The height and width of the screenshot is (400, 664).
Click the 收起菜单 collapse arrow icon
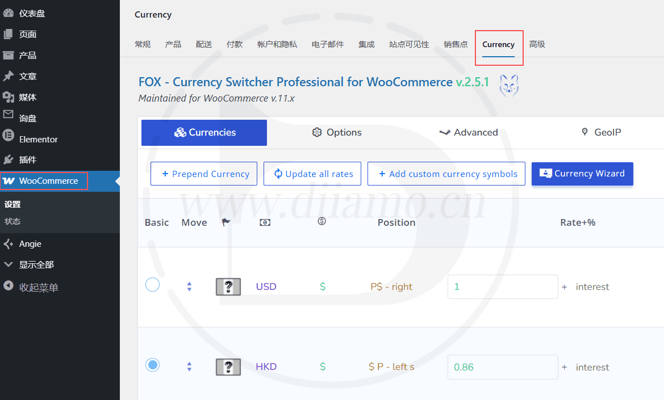(8, 285)
